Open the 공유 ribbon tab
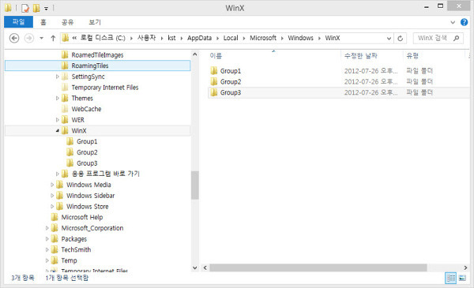 point(67,22)
